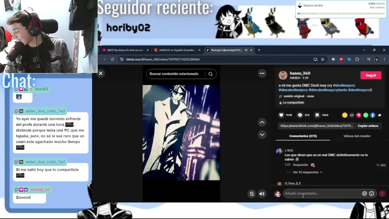Go to the previous video with up arrow

point(262,122)
